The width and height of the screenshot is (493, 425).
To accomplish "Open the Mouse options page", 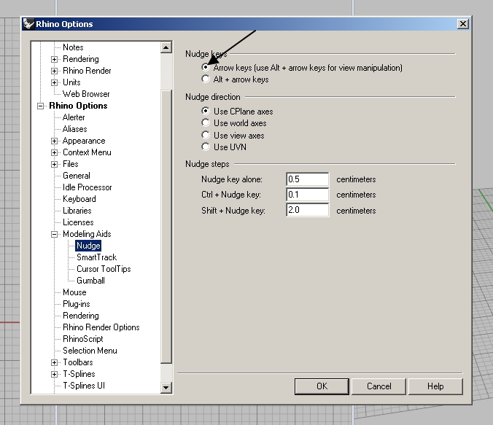I will pos(74,292).
